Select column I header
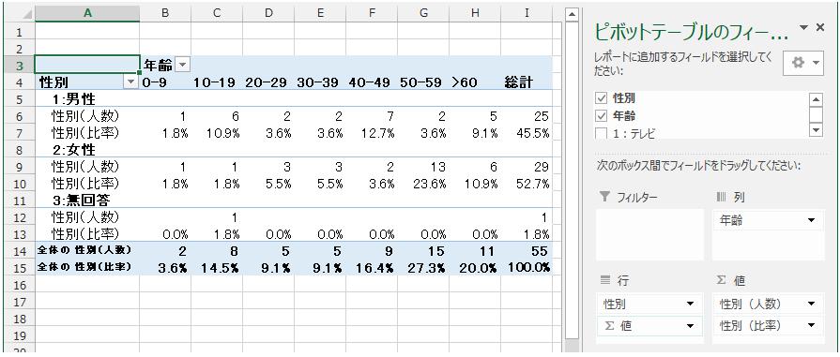Screen dimensions: 840x357 [x=527, y=14]
